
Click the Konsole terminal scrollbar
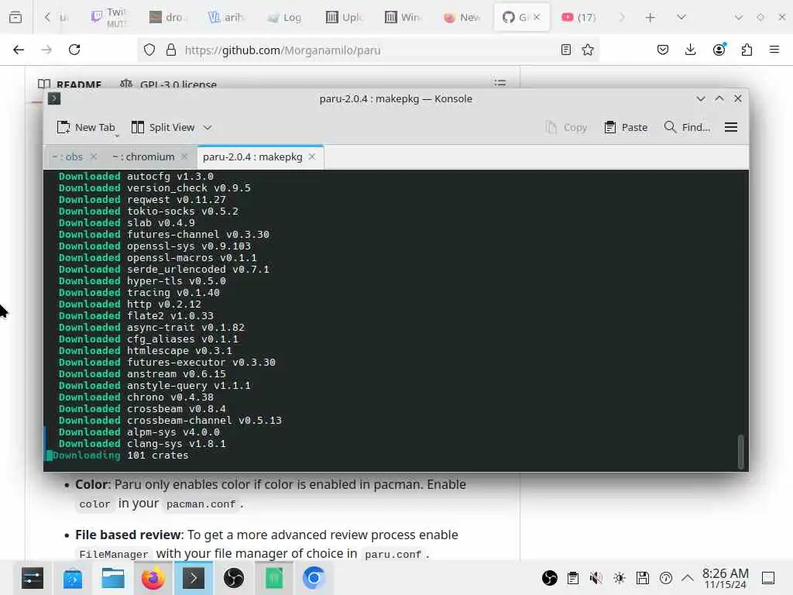click(741, 452)
